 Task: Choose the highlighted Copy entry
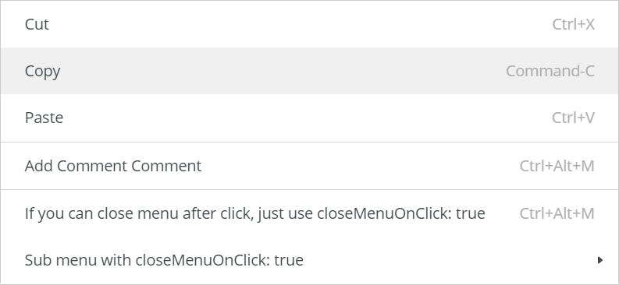[x=309, y=71]
